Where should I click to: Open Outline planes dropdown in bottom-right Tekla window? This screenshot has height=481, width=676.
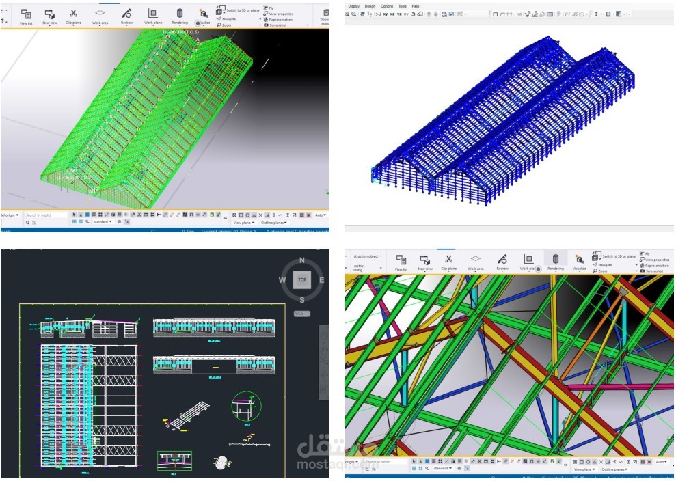tap(614, 469)
